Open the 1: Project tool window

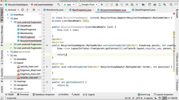click(2, 15)
